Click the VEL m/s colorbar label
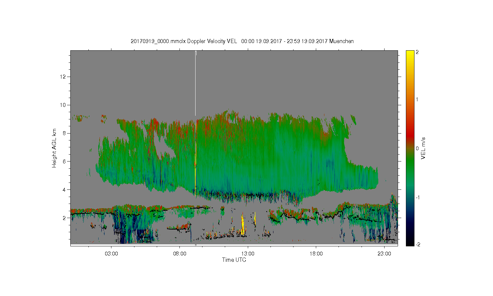The width and height of the screenshot is (493, 296). pyautogui.click(x=423, y=148)
